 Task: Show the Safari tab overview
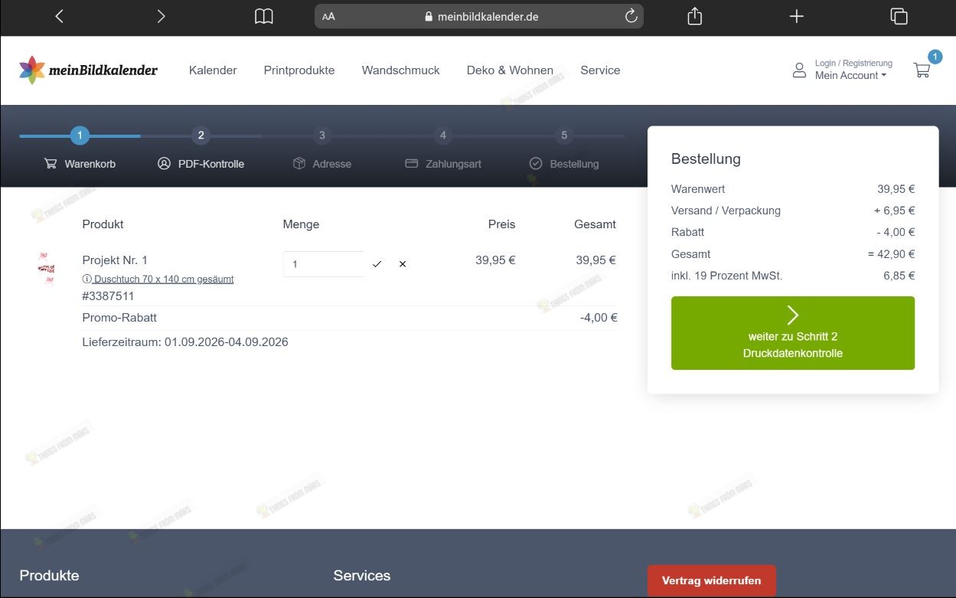pyautogui.click(x=899, y=16)
